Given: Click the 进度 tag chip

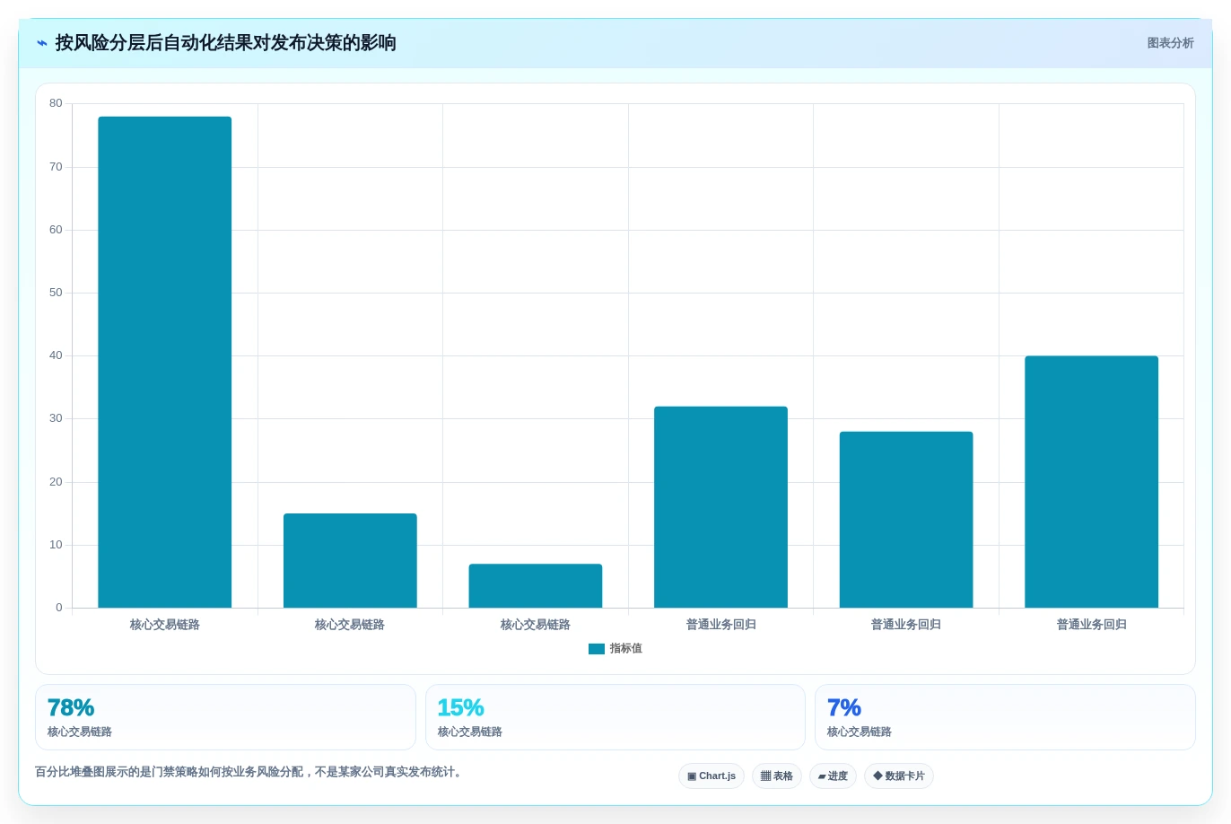Looking at the screenshot, I should coord(833,776).
